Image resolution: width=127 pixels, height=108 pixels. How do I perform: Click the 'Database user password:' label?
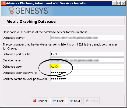tap(20, 73)
